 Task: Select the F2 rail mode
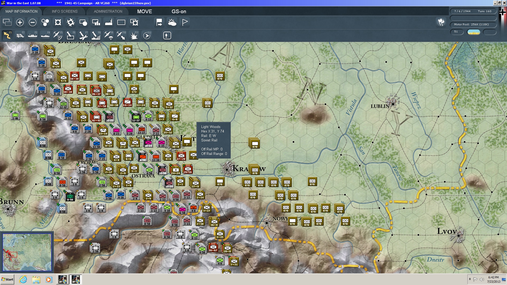click(20, 35)
